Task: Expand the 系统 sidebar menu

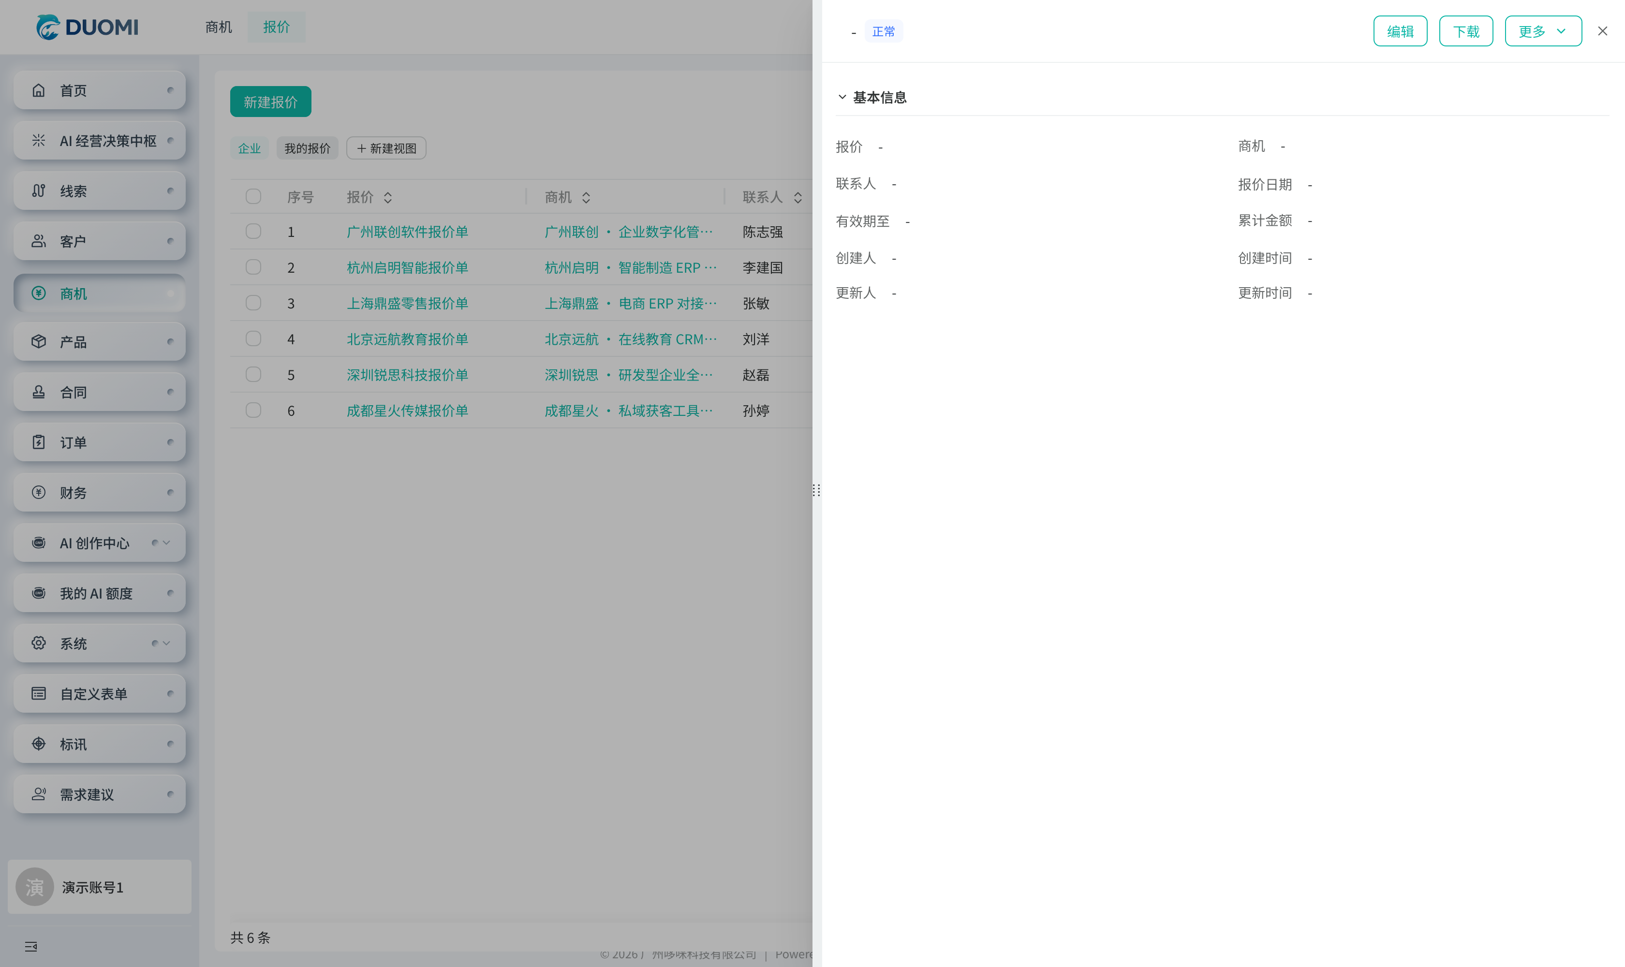Action: tap(166, 643)
